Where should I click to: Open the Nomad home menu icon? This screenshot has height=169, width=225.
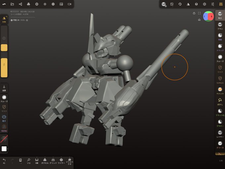(4, 4)
